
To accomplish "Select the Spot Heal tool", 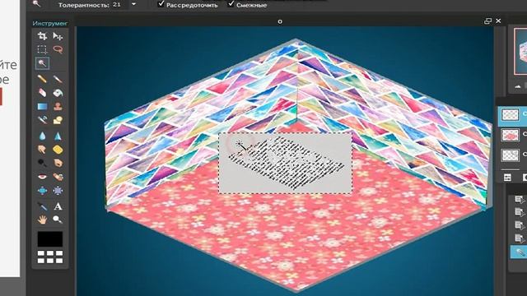I will pos(58,177).
